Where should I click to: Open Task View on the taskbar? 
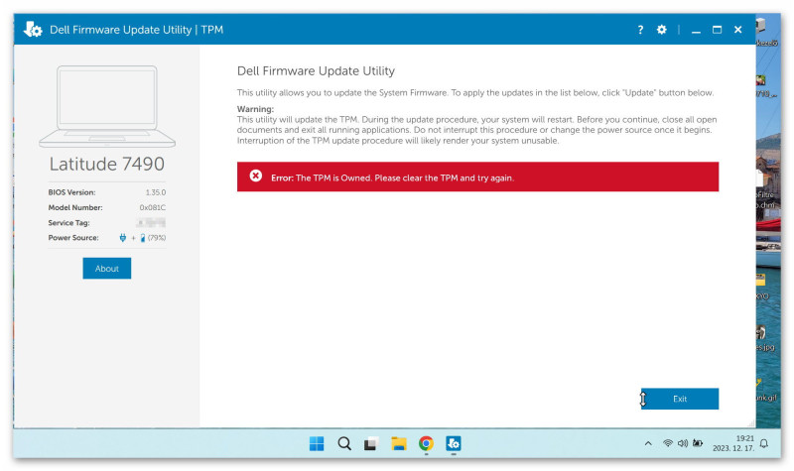[371, 443]
